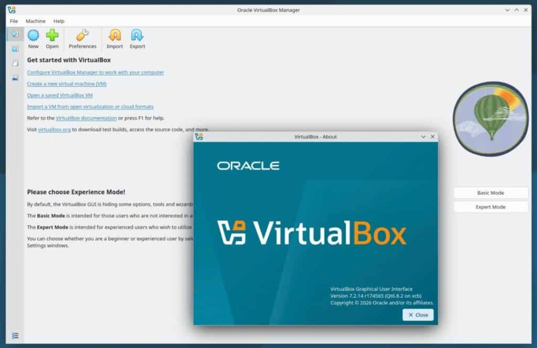The height and width of the screenshot is (348, 537).
Task: Follow the Create a new virtual machine link
Action: click(x=67, y=84)
